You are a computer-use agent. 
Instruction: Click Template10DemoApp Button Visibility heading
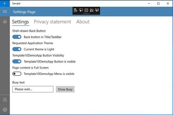click(x=38, y=56)
